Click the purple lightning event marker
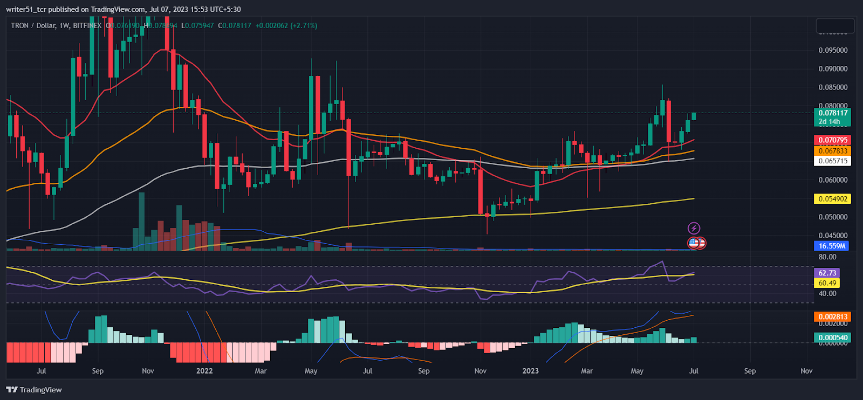The width and height of the screenshot is (863, 400). pos(694,228)
